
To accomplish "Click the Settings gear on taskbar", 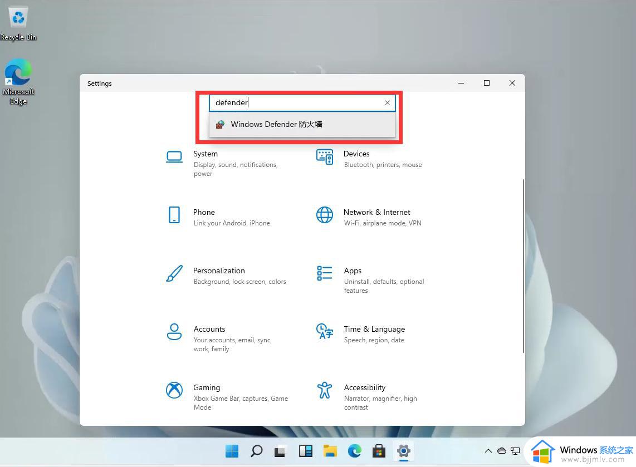I will pyautogui.click(x=404, y=451).
